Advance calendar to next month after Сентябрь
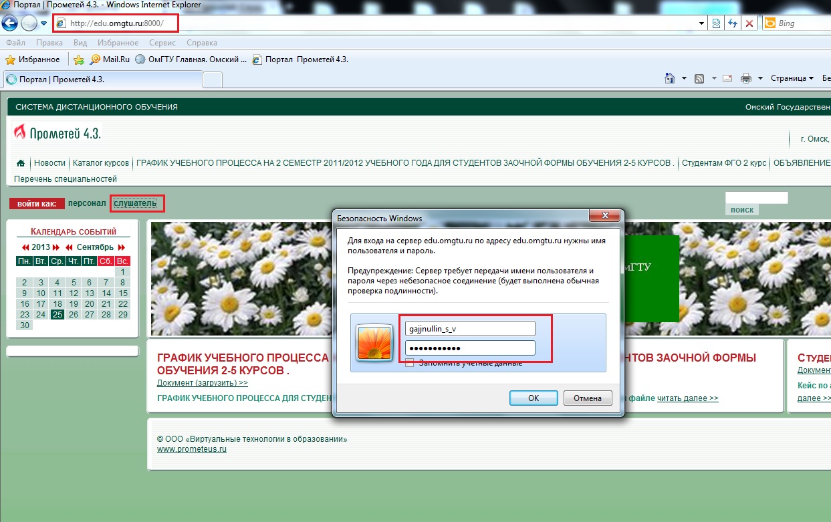The image size is (831, 522). (122, 247)
